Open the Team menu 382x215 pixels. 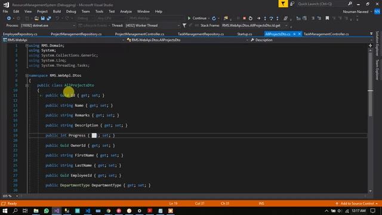(85, 11)
